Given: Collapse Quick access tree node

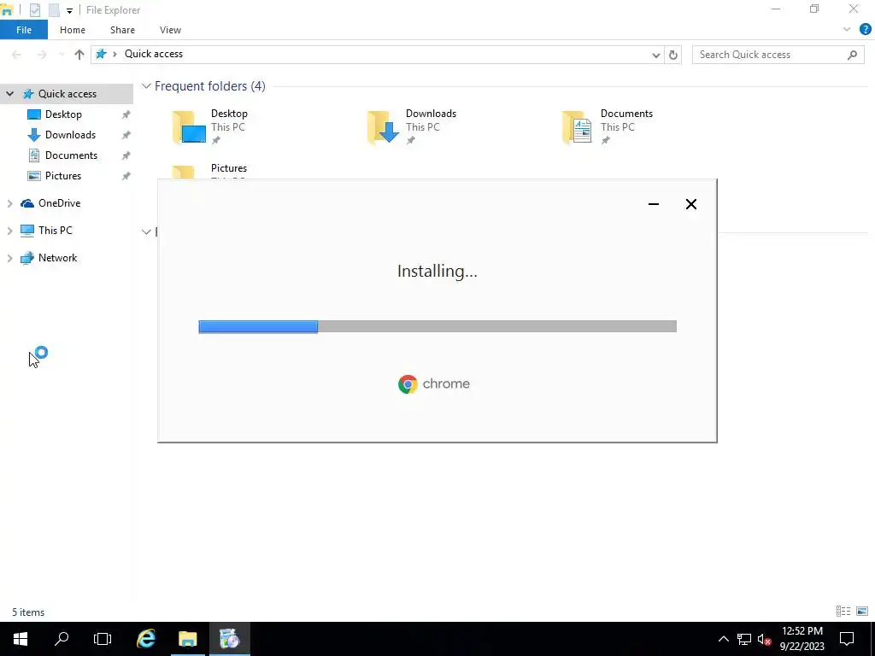Looking at the screenshot, I should (9, 94).
